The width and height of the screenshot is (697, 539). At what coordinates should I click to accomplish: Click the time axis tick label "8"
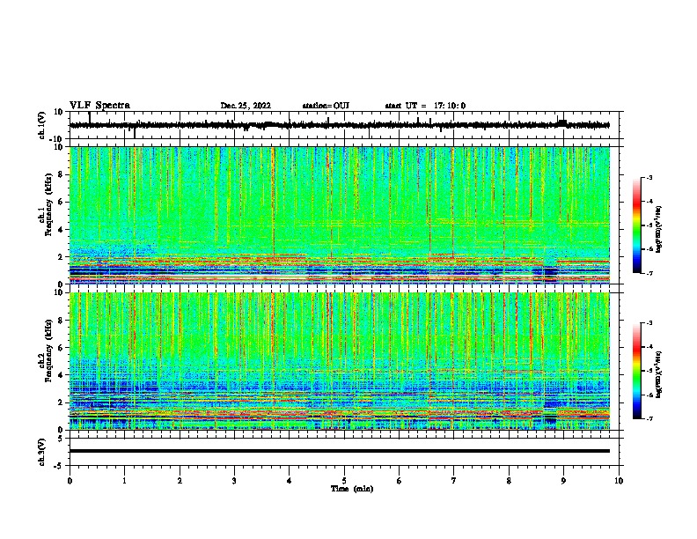point(509,481)
